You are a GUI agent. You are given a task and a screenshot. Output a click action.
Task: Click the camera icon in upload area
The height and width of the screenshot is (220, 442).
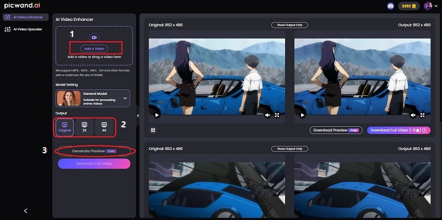tap(94, 37)
